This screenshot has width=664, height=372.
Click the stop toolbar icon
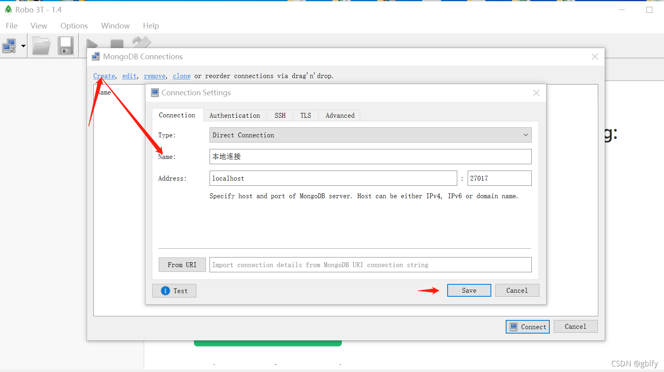(x=117, y=44)
